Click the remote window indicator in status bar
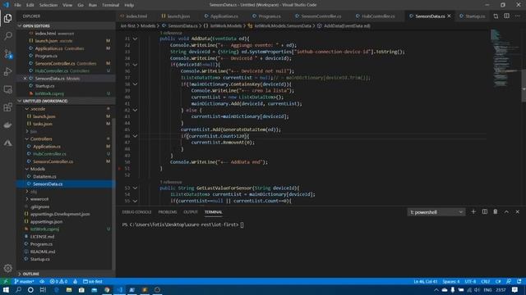526x295 pixels. point(6,282)
